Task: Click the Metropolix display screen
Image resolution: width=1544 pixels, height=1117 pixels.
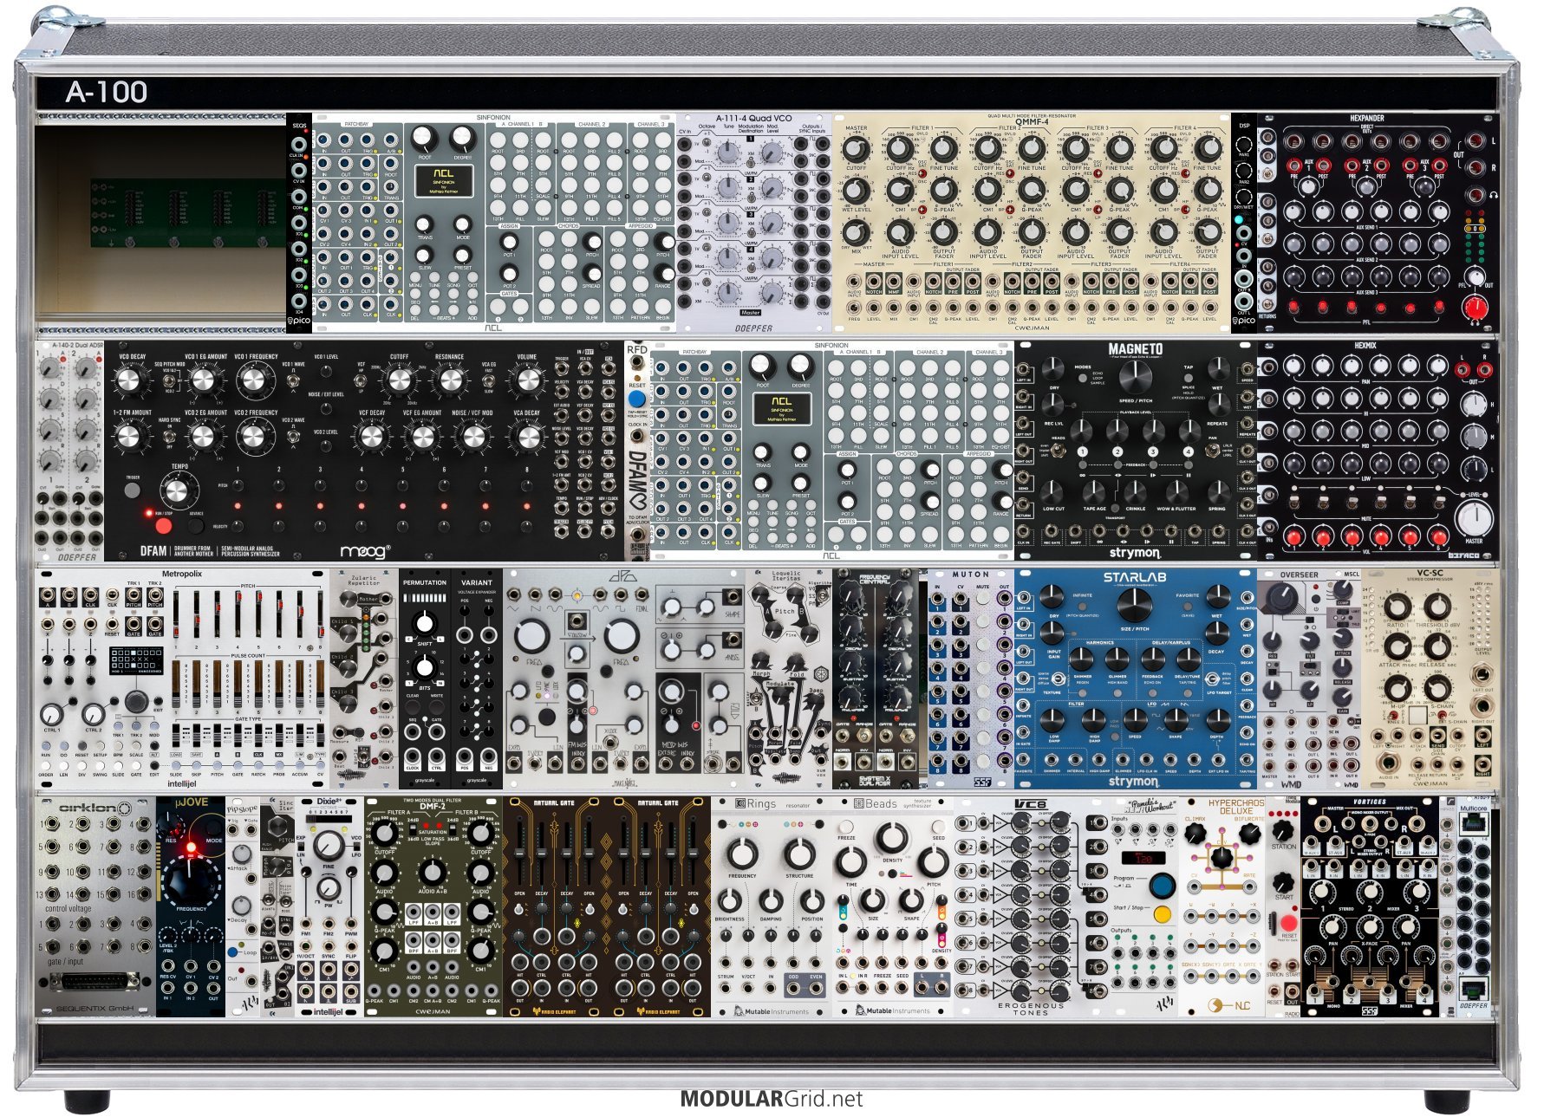Action: 135,661
